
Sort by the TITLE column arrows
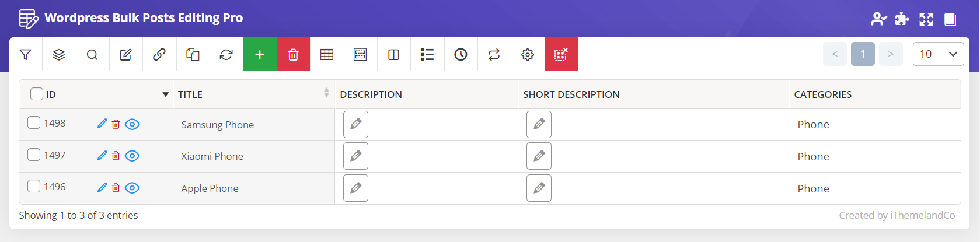[x=326, y=93]
